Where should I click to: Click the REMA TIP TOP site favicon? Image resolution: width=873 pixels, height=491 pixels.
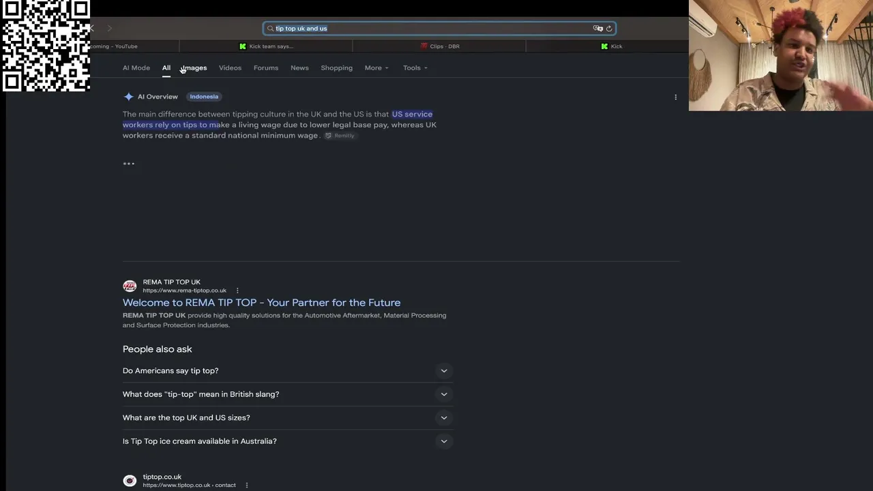130,286
